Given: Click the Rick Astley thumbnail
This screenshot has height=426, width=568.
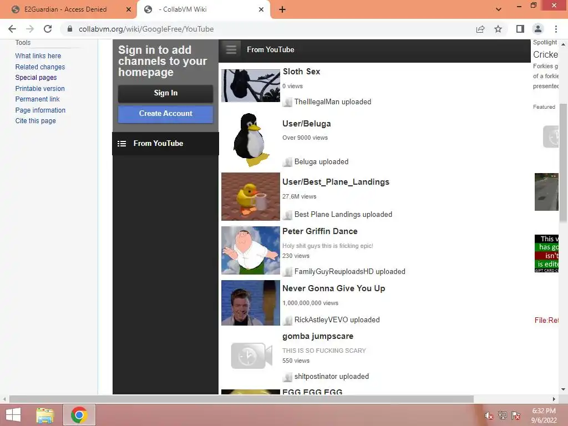Looking at the screenshot, I should click(x=251, y=303).
